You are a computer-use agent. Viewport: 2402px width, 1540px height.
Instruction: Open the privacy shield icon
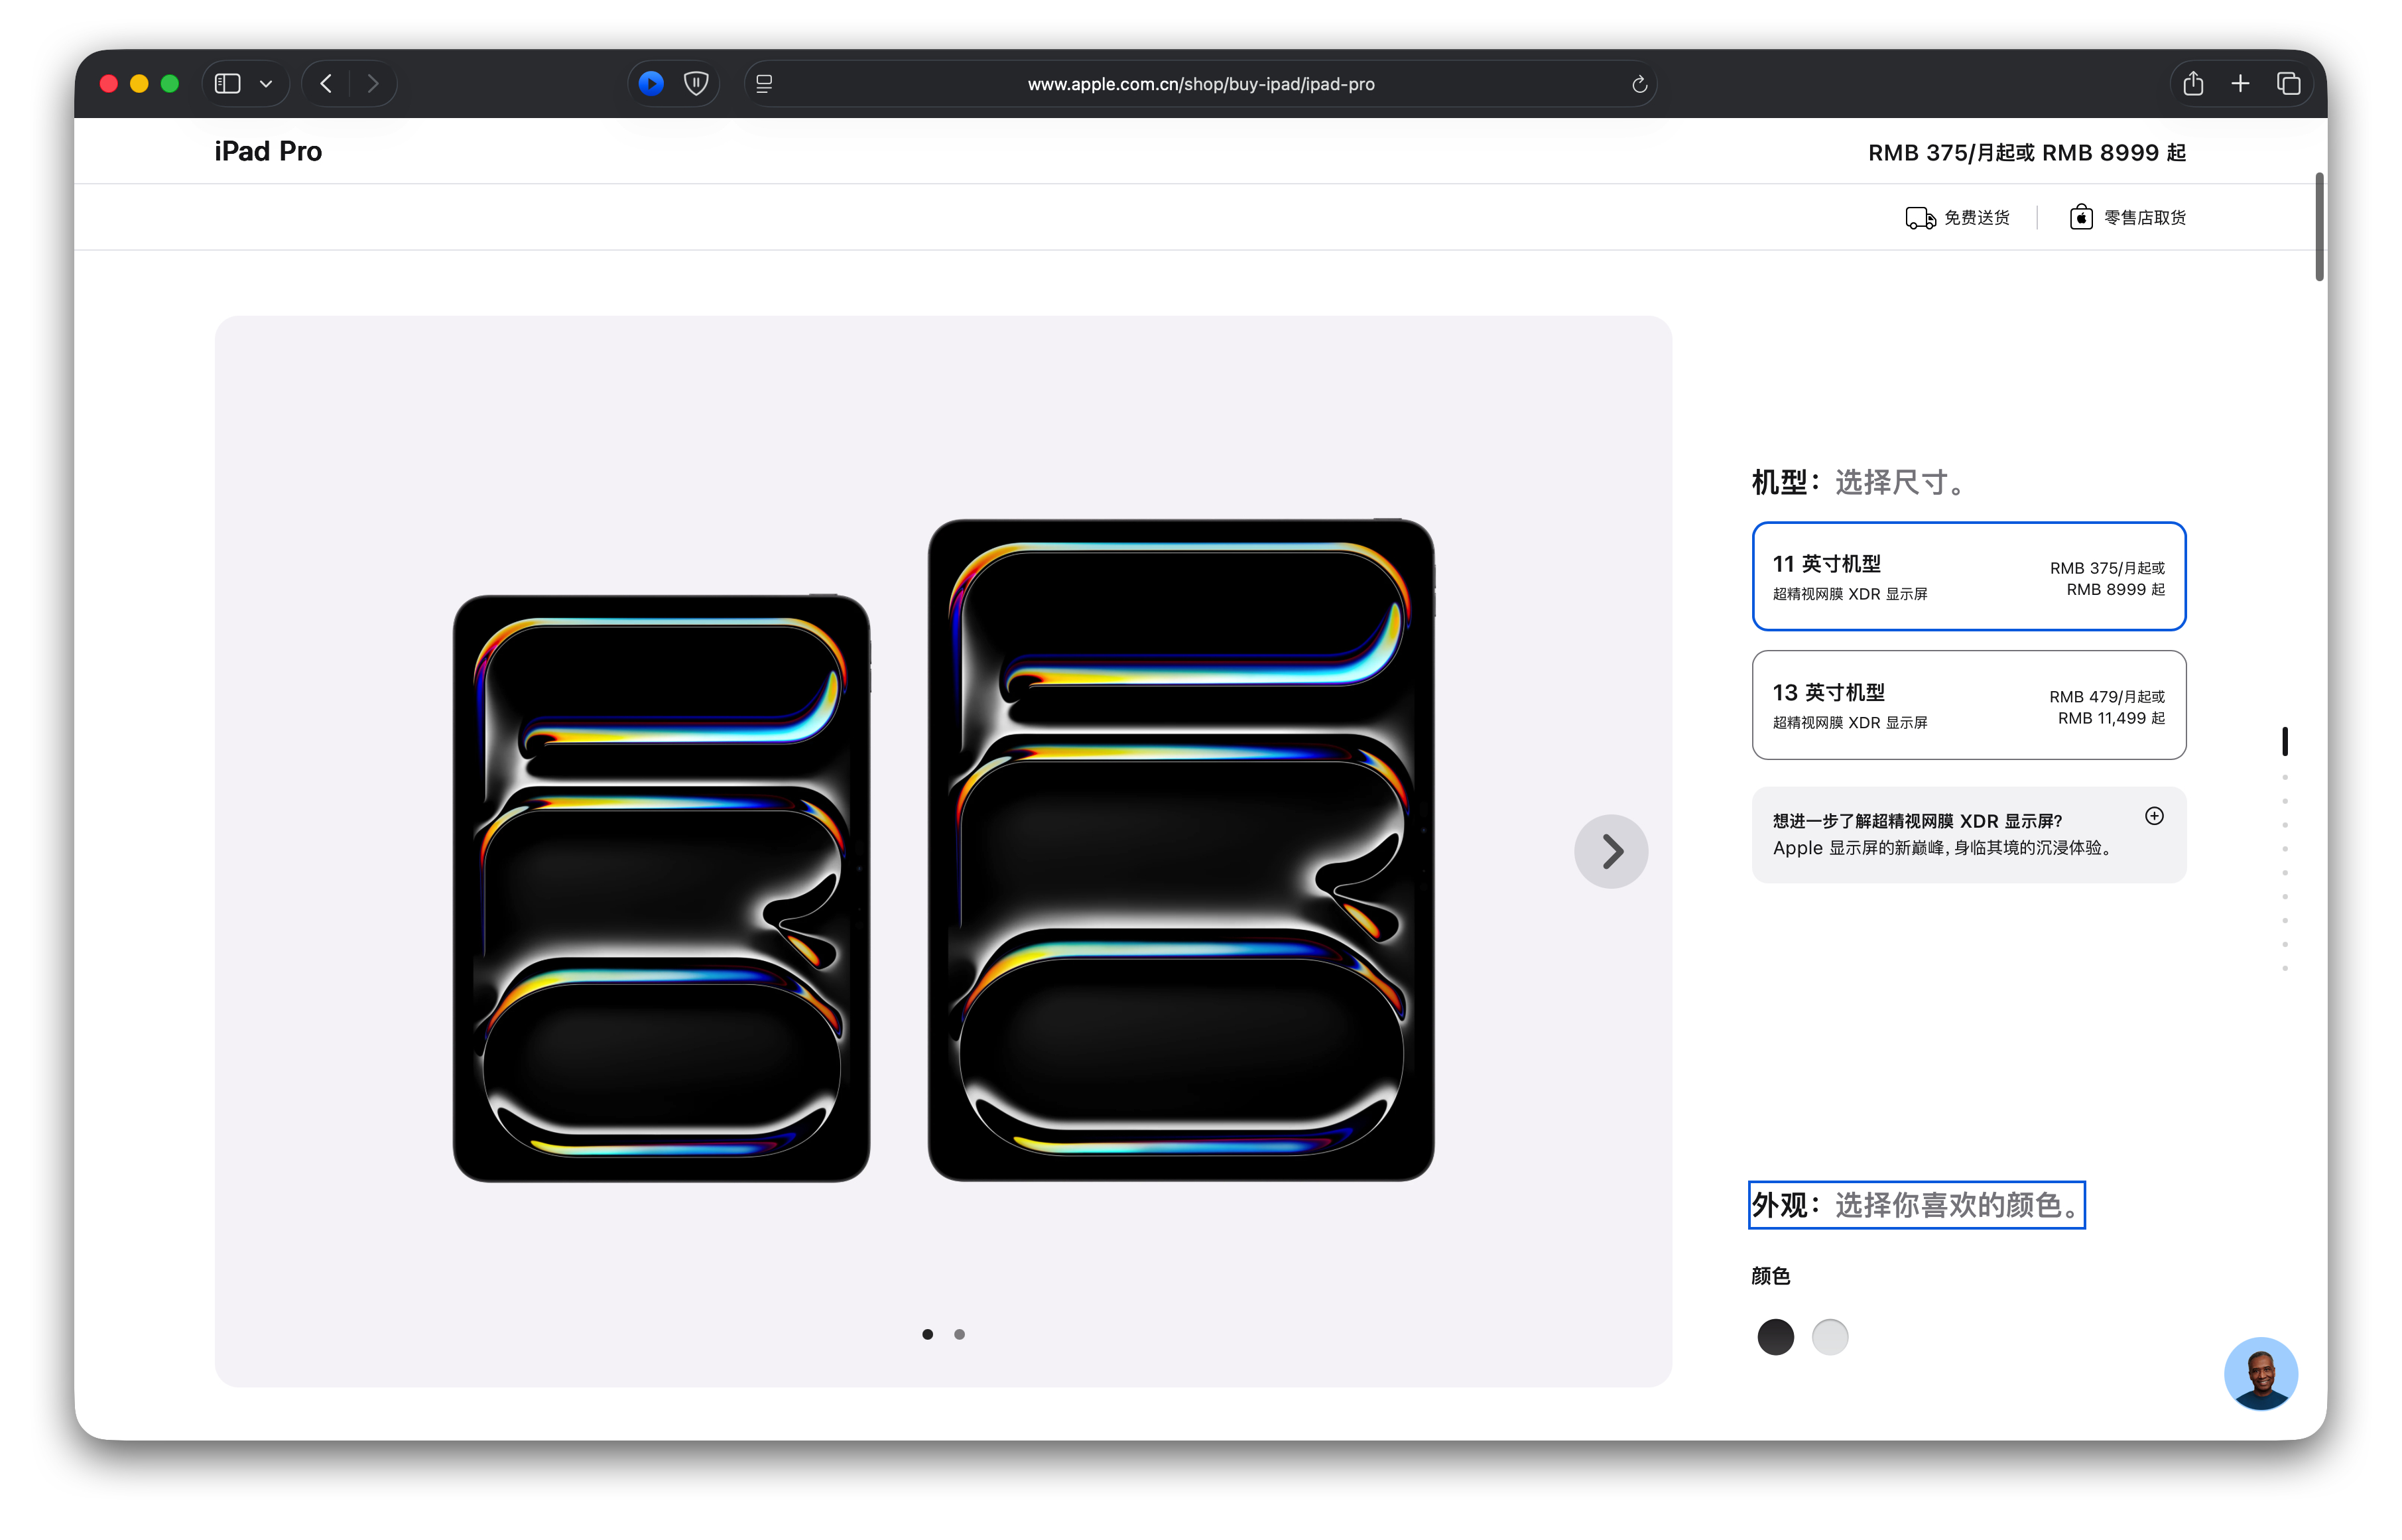pos(696,84)
